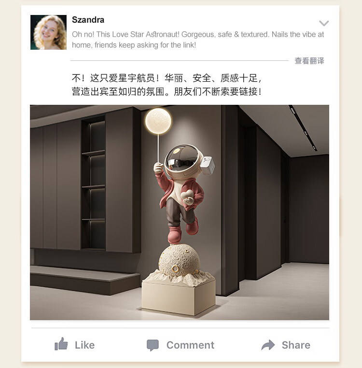Click the Like text label
The width and height of the screenshot is (362, 368).
coord(84,345)
